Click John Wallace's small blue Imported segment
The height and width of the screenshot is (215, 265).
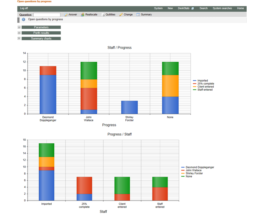[x=89, y=112]
